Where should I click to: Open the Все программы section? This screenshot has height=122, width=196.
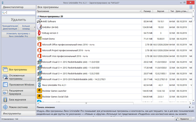click(x=18, y=70)
